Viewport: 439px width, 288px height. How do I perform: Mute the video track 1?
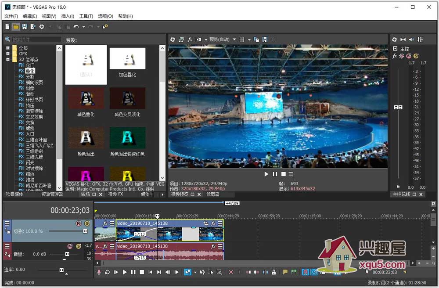pyautogui.click(x=79, y=223)
